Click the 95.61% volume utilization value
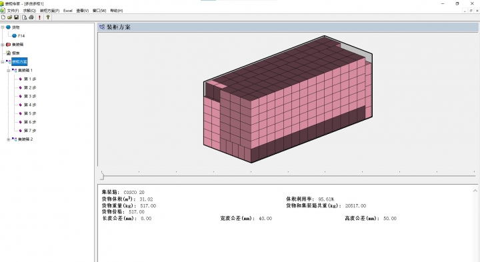Screen dimensions: 480x262 pyautogui.click(x=326, y=199)
